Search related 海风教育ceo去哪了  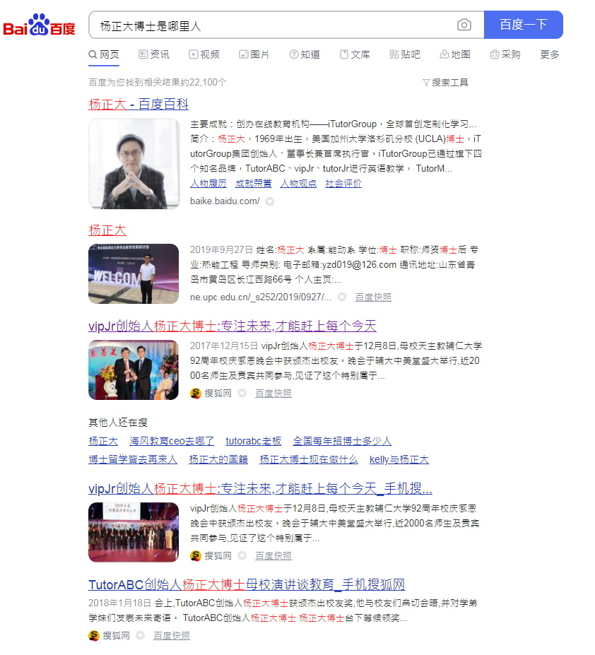tap(172, 441)
